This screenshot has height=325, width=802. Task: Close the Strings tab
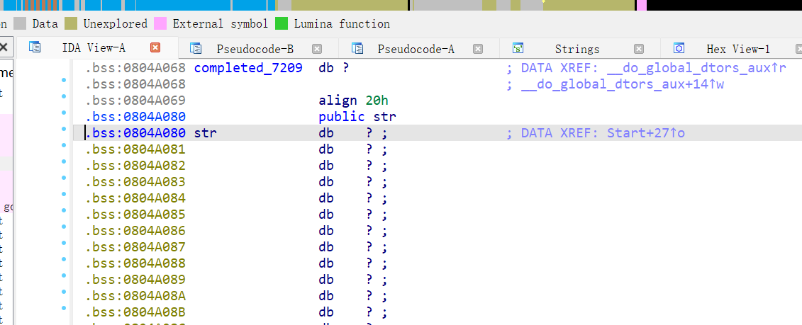coord(639,49)
